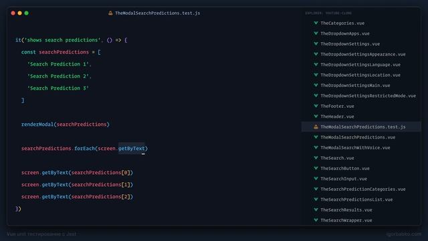
Task: Click the Vue icon beside TheSearchInput.vue
Action: tap(316, 179)
